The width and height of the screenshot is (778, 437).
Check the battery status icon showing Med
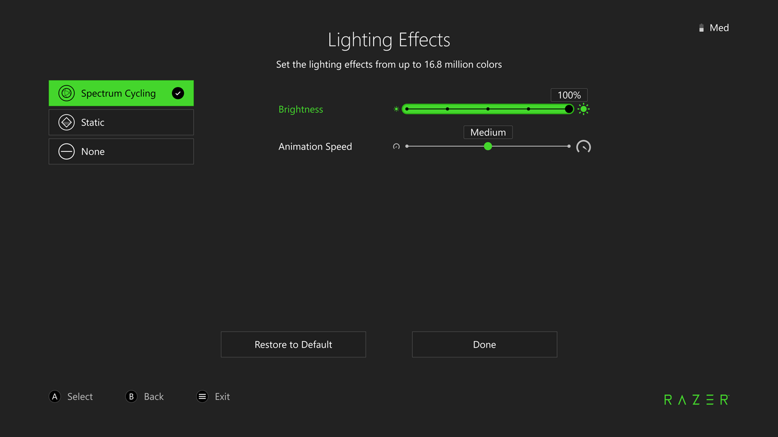[x=701, y=27]
